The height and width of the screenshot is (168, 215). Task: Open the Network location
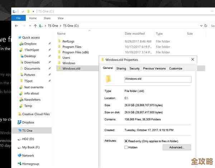point(28,155)
